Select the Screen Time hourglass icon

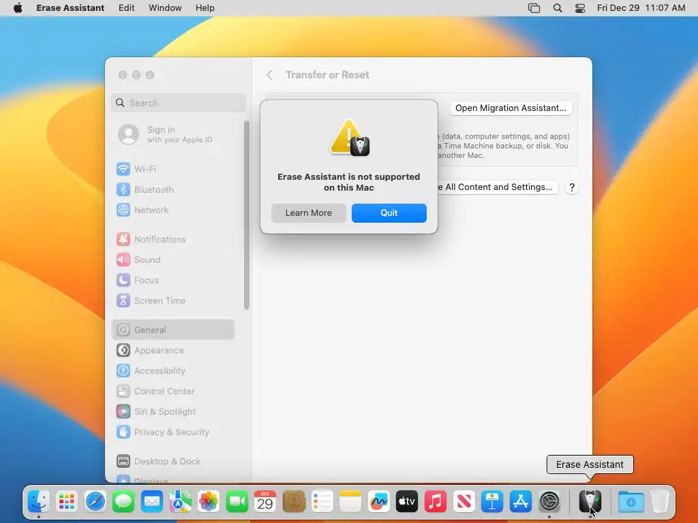(x=123, y=300)
